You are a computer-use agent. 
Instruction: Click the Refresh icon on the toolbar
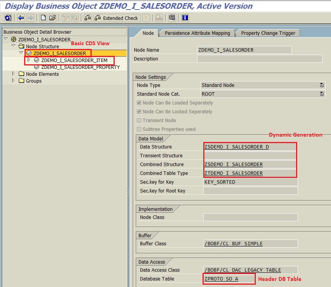click(x=8, y=18)
